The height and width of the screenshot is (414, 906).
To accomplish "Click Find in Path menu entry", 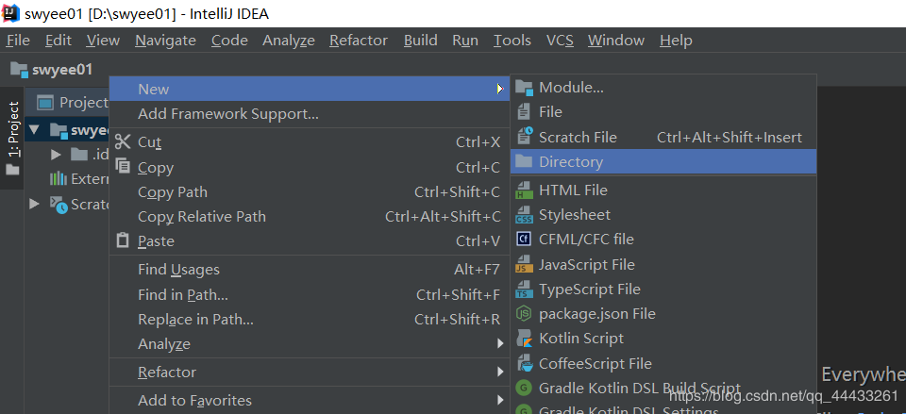I will [x=183, y=295].
